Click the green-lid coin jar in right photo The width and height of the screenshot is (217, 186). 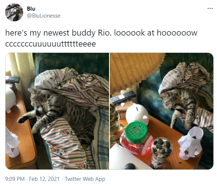137,138
